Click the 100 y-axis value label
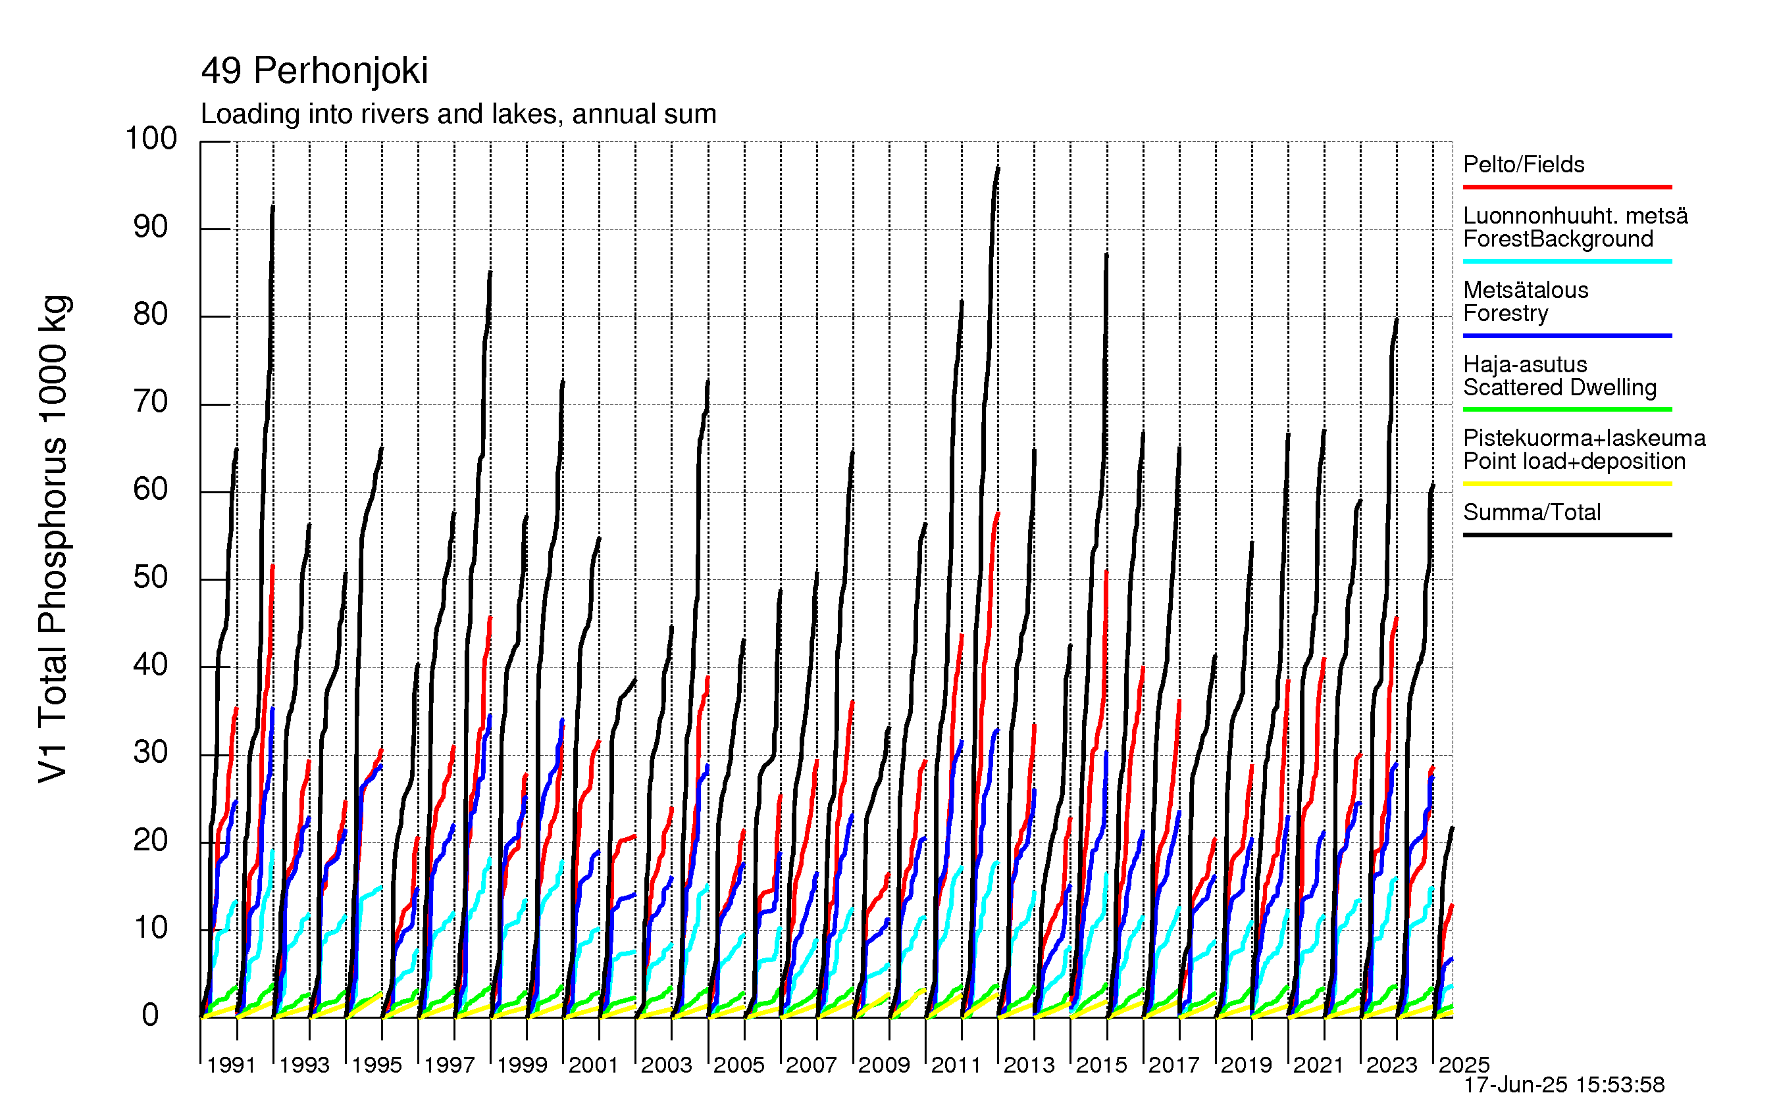The height and width of the screenshot is (1118, 1777). (151, 139)
